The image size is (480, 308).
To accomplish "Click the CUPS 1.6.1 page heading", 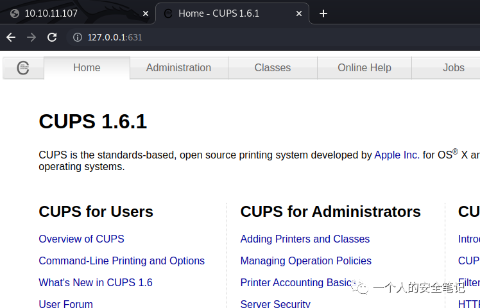I will pos(93,121).
